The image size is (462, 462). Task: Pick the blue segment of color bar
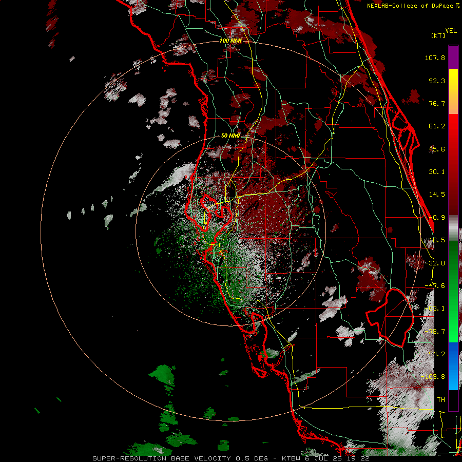tap(453, 366)
